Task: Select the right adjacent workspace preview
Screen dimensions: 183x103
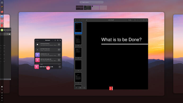Action: pos(178,54)
